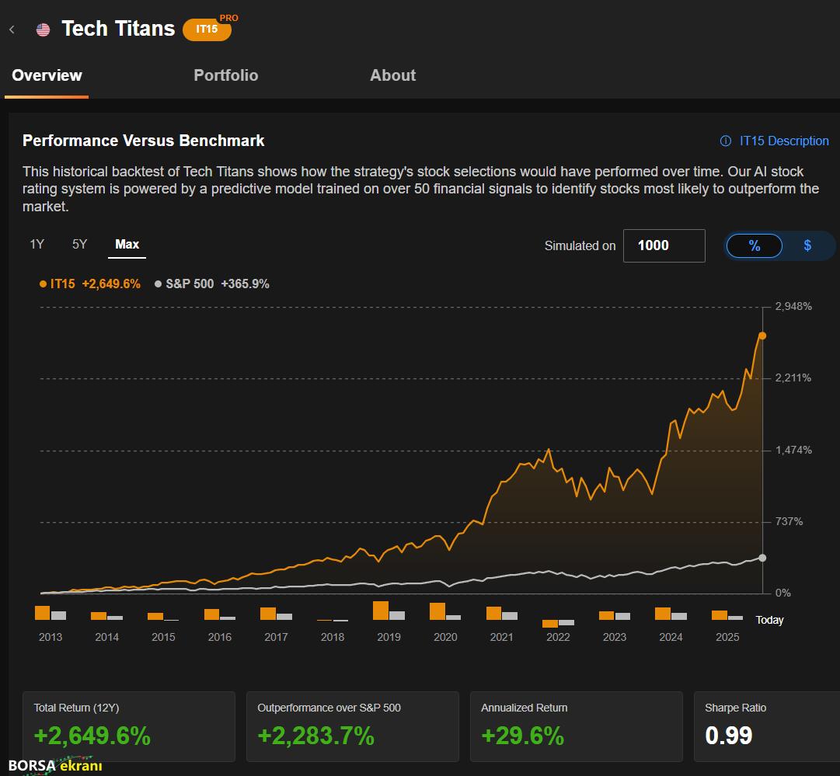Switch display to dollar mode
Screen dimensions: 840x776
pyautogui.click(x=807, y=245)
